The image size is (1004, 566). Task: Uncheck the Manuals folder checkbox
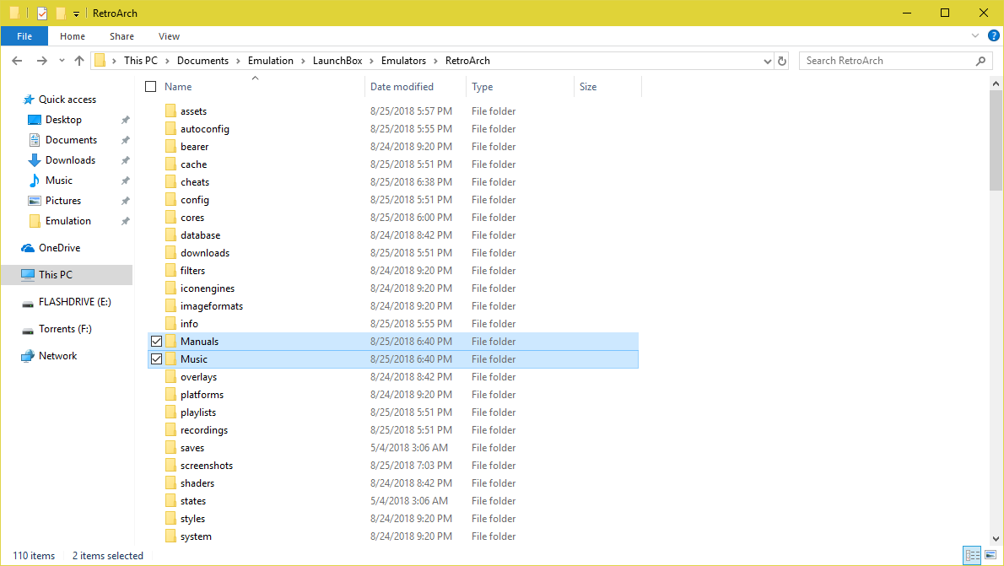pos(156,342)
